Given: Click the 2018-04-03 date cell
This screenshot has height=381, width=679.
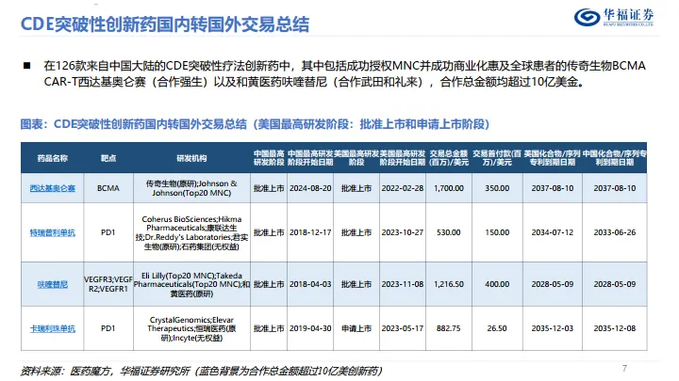Looking at the screenshot, I should (310, 284).
